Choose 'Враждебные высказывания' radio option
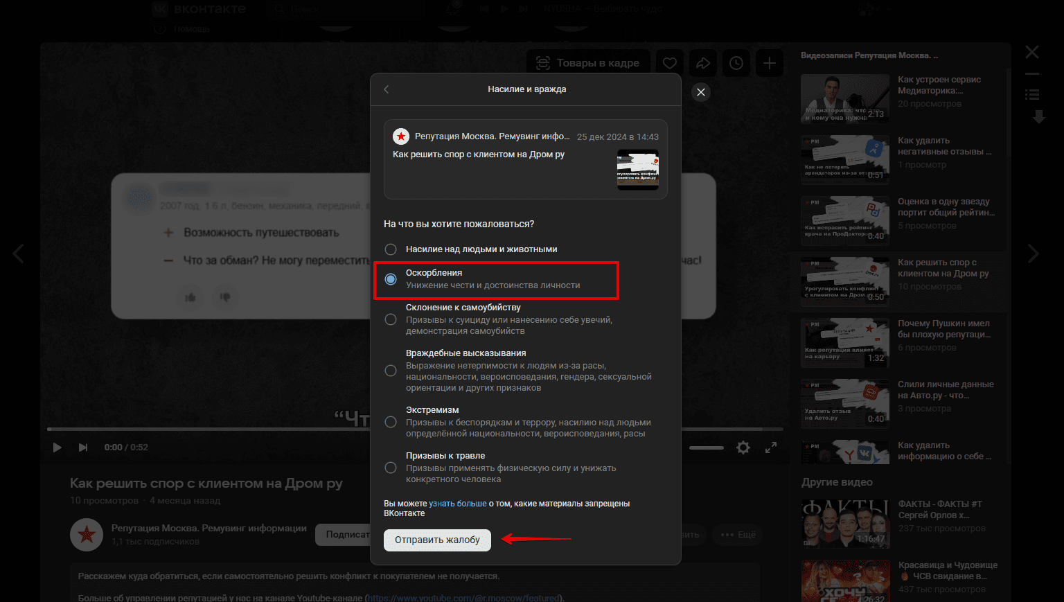The width and height of the screenshot is (1064, 602). click(391, 371)
